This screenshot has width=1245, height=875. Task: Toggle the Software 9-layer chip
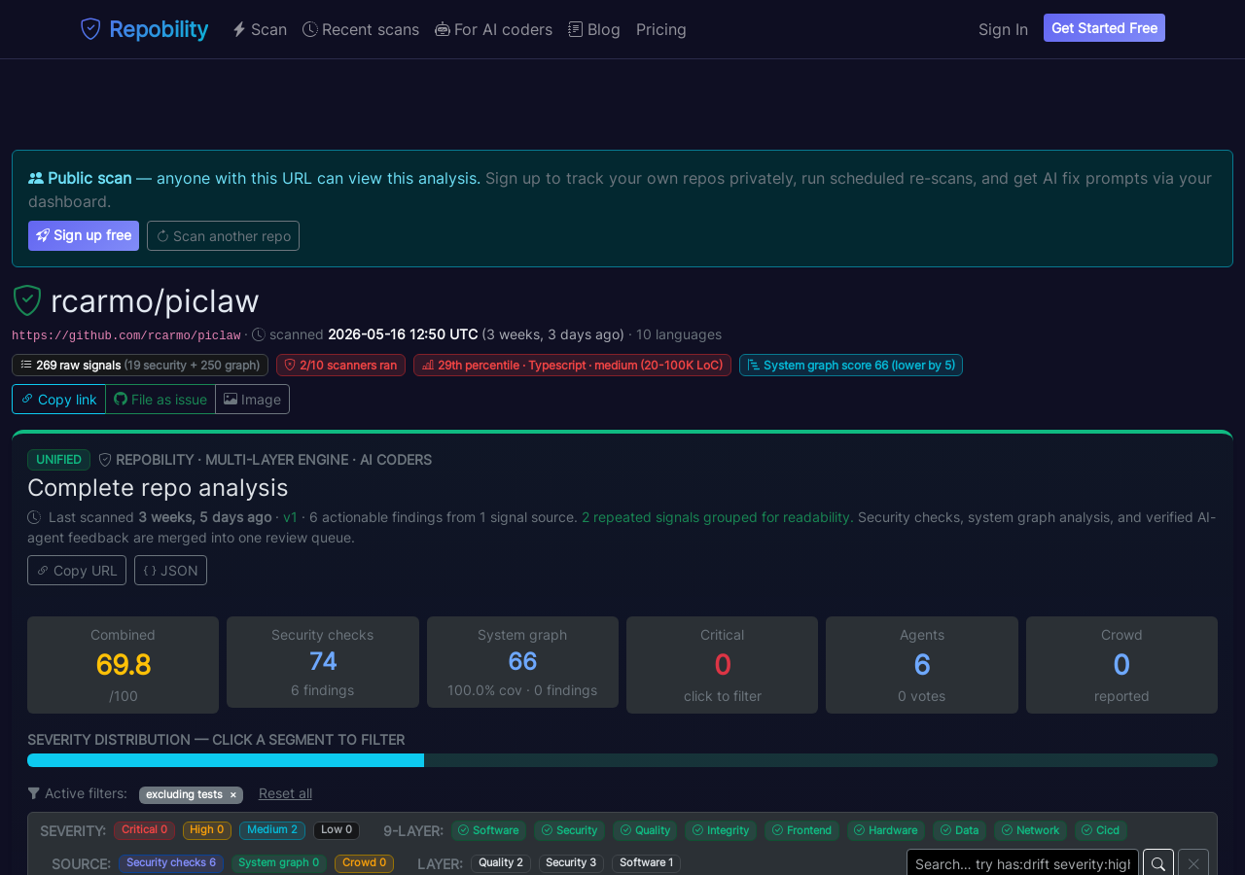[x=488, y=830]
